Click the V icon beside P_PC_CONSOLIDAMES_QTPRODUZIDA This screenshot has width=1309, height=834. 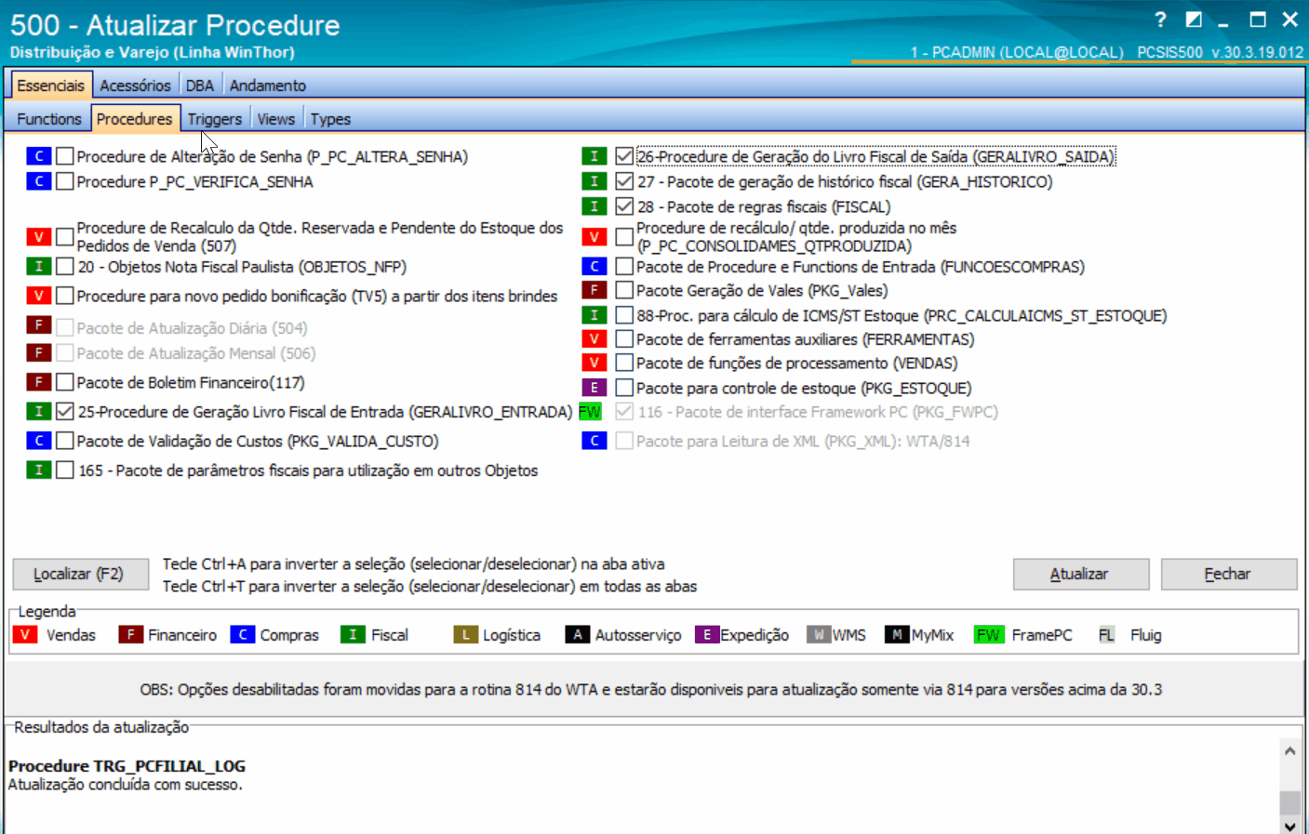594,237
